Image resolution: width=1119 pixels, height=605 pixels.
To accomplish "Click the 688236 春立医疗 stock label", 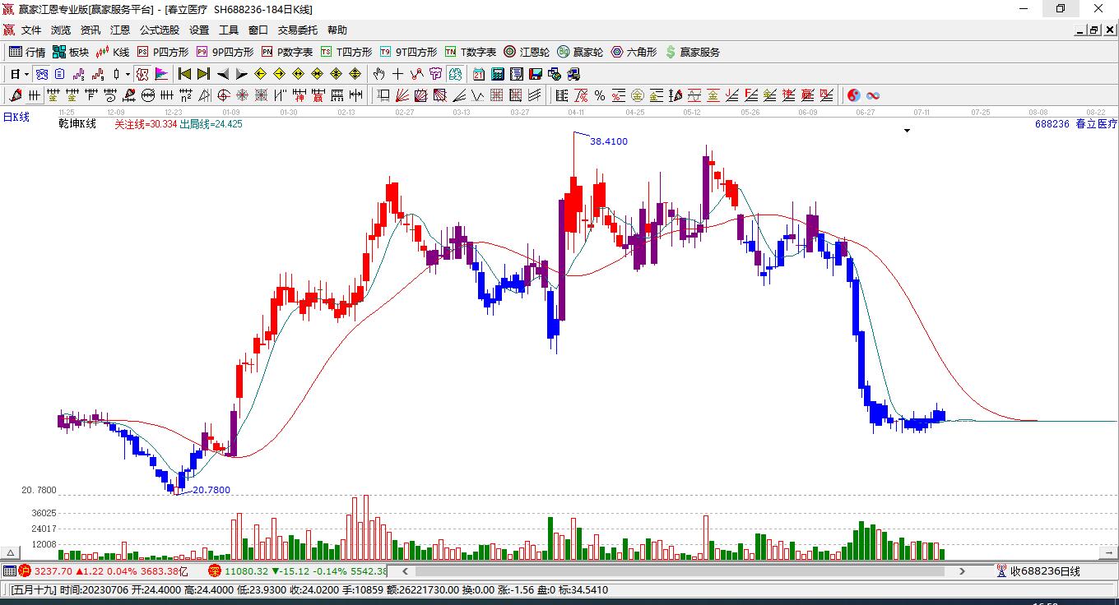I will pos(1076,124).
